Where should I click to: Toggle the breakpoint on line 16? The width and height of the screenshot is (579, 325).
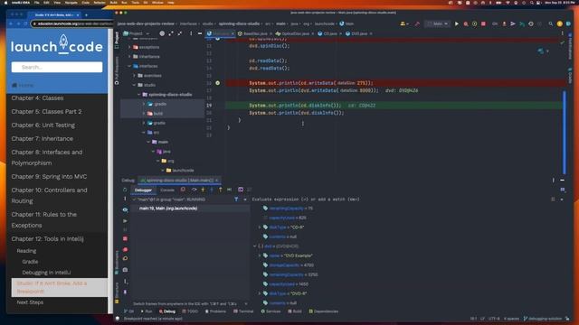coord(217,83)
